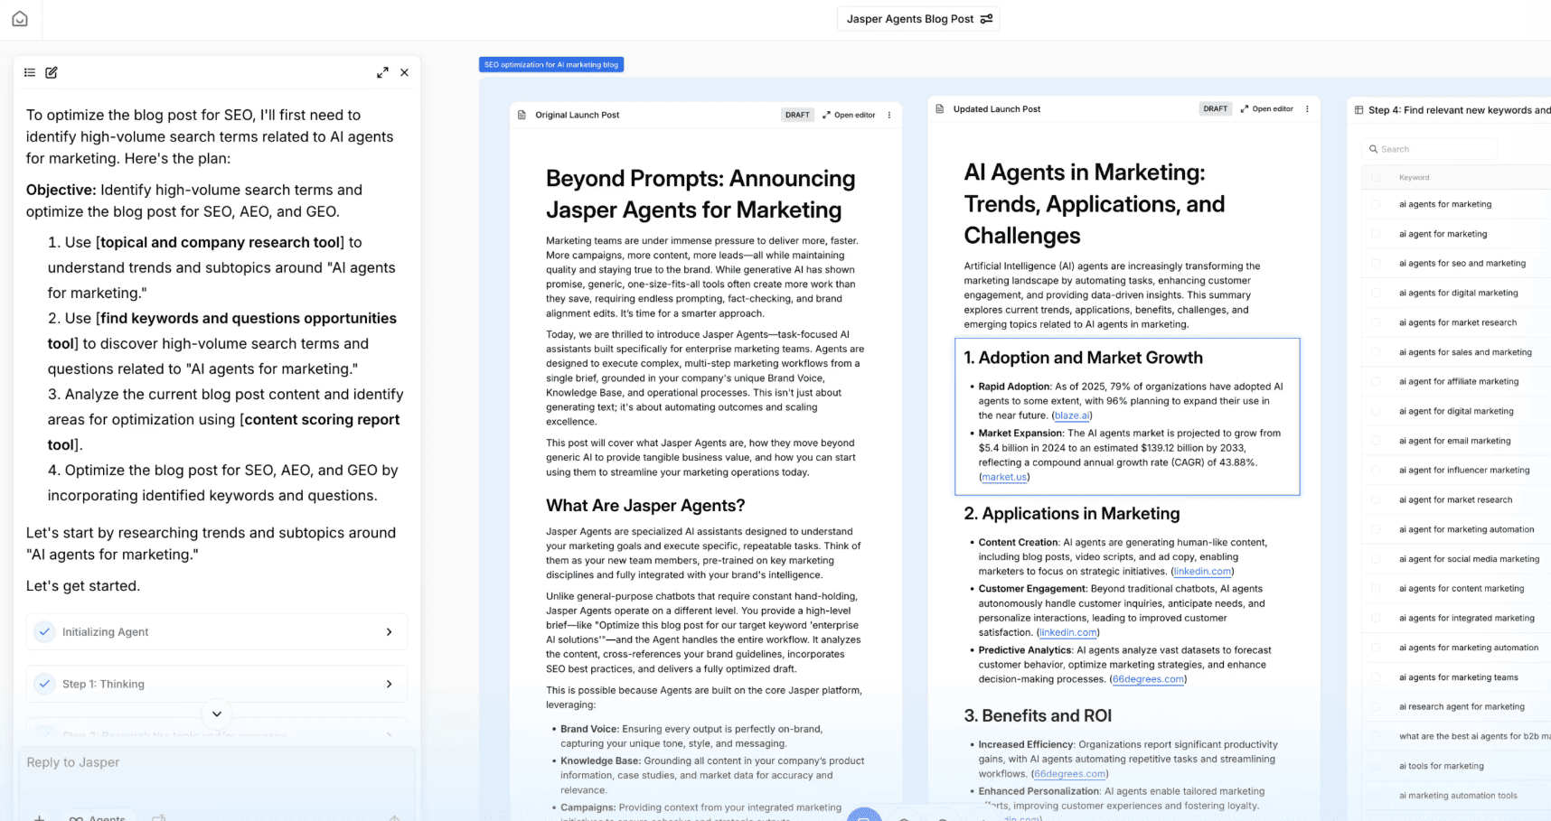Tick the 'ai agent for email marketing' checkbox
1551x821 pixels.
[1376, 441]
